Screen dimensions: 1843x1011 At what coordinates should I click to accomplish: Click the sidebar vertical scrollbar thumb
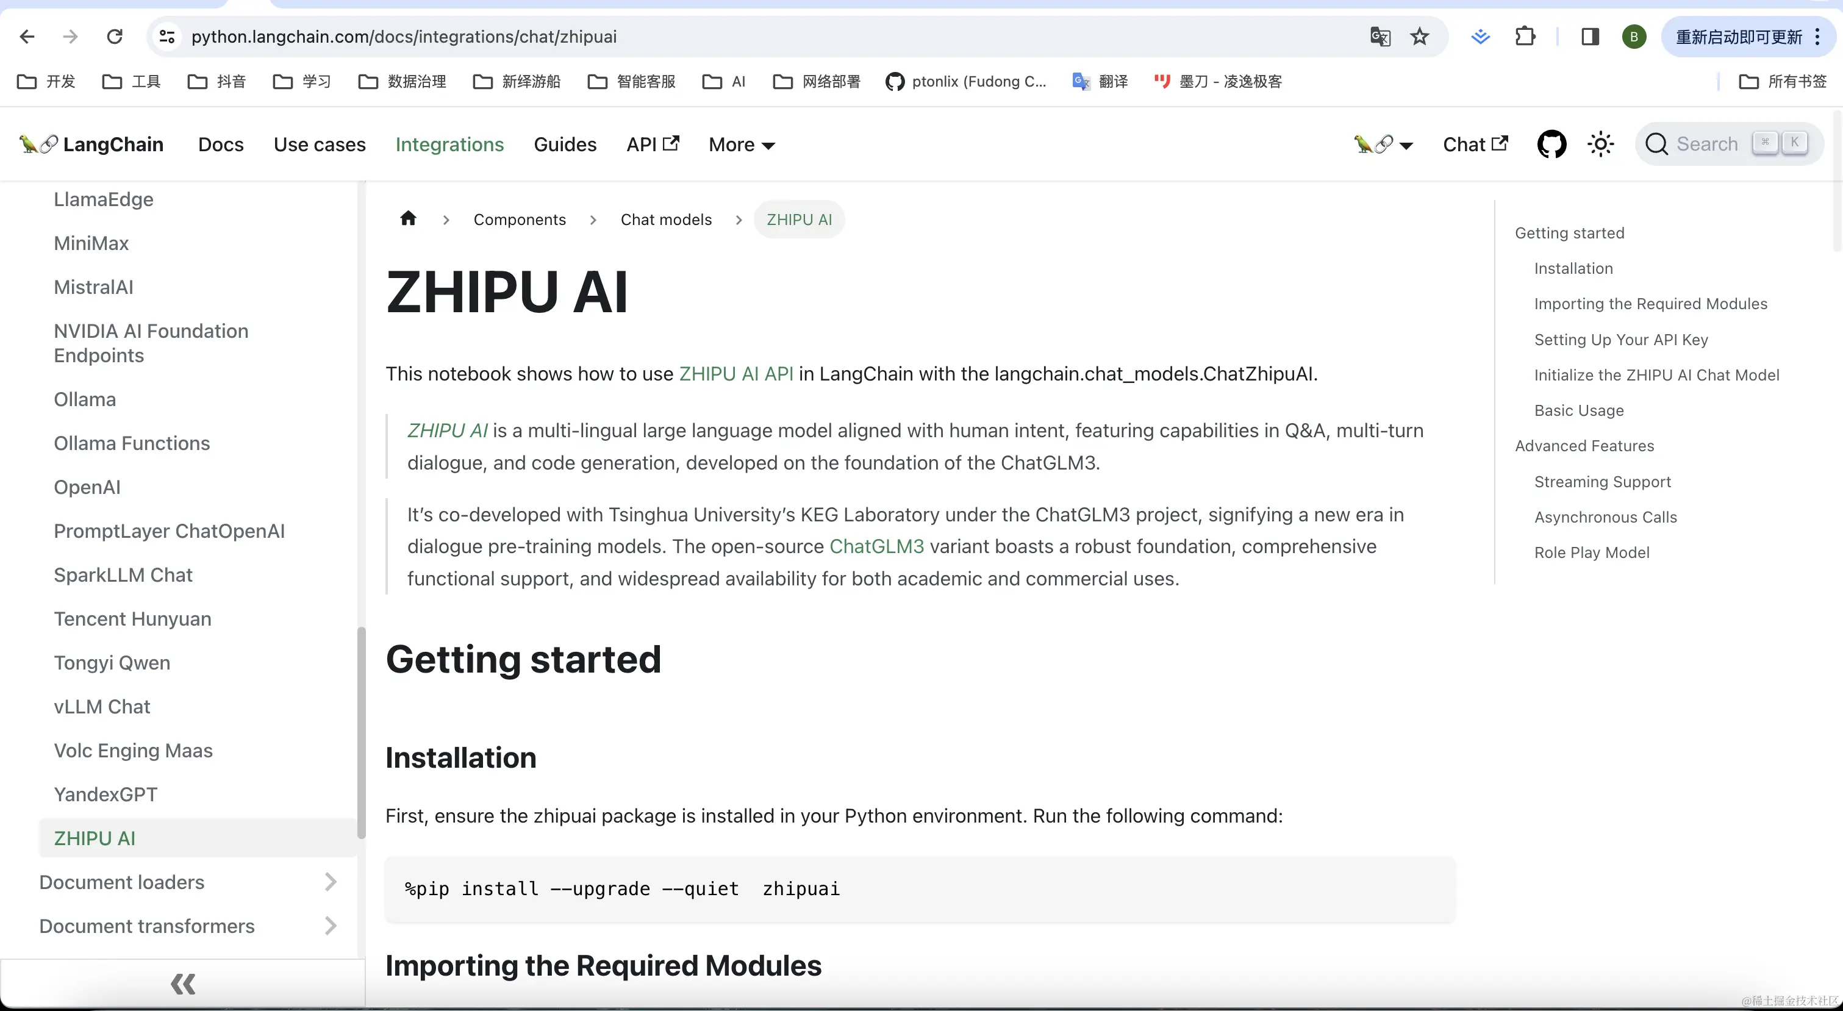tap(361, 733)
